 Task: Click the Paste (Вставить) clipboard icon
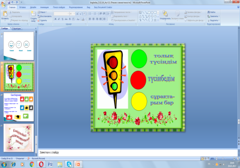pos(5,14)
